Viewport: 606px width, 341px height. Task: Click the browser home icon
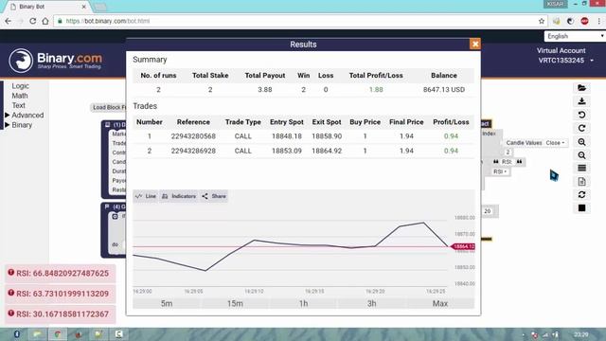point(45,21)
